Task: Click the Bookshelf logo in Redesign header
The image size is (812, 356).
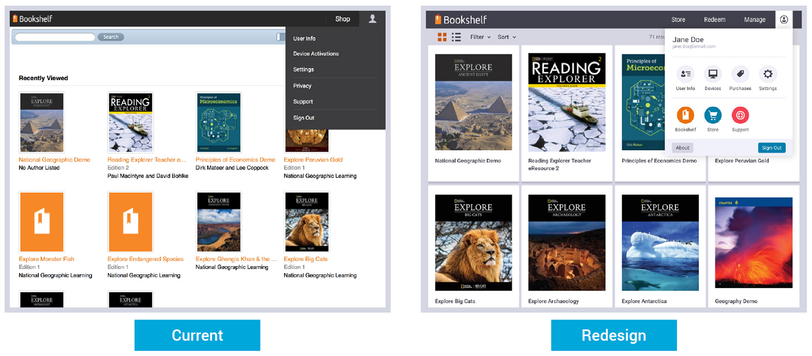Action: click(461, 20)
